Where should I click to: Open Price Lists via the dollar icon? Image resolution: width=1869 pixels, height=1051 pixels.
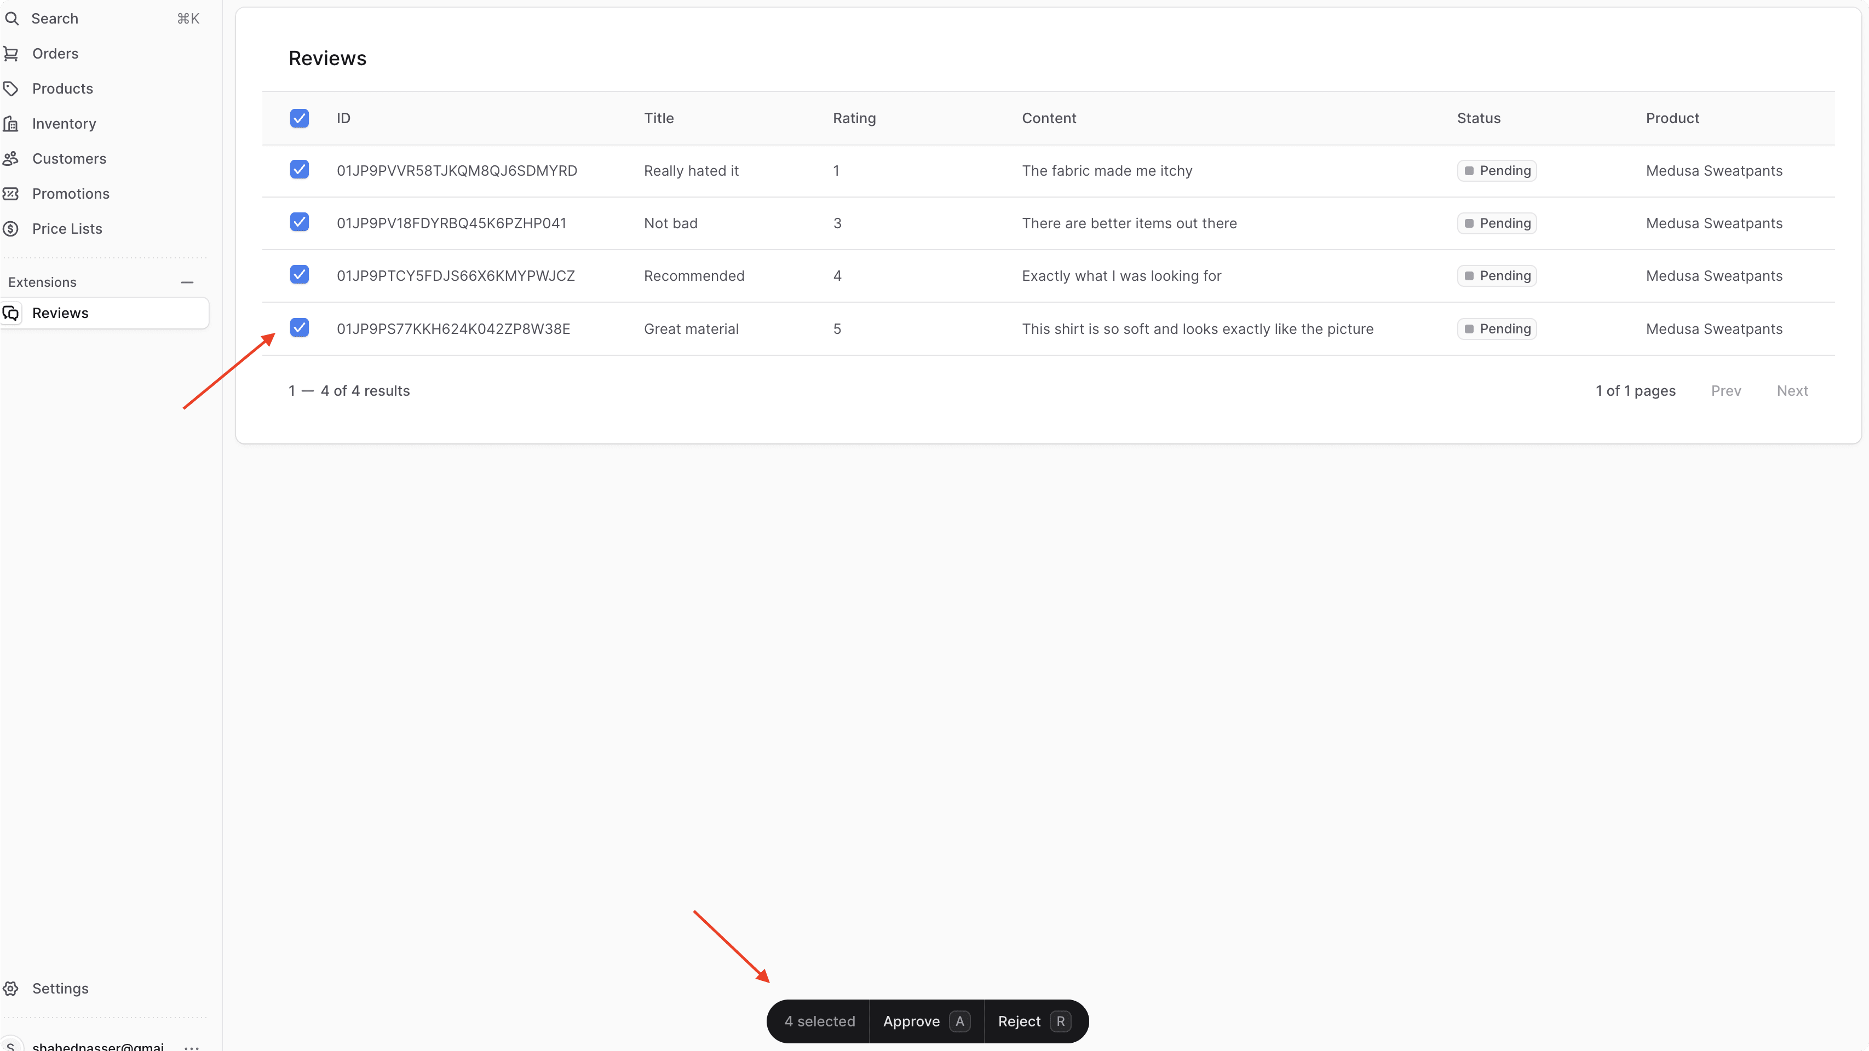coord(11,228)
